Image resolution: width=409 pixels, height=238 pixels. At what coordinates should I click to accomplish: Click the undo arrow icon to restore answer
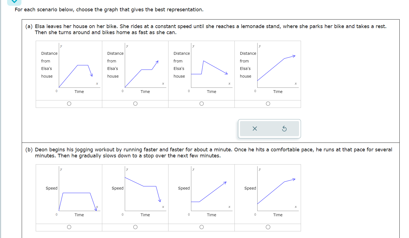(284, 128)
